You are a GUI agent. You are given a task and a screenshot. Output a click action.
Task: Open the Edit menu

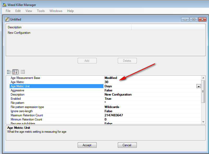tap(18, 11)
